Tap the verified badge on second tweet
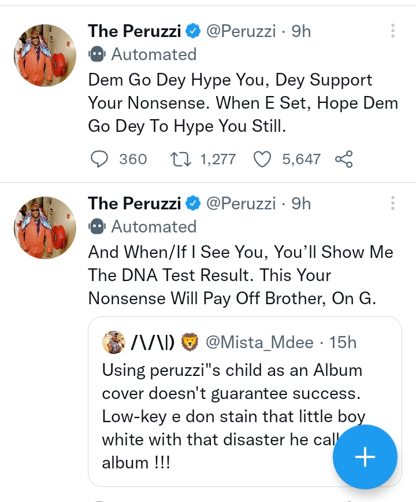The height and width of the screenshot is (502, 416). [192, 203]
